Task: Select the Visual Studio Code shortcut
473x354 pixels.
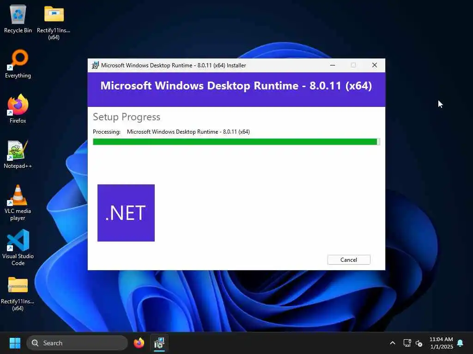Action: click(18, 248)
